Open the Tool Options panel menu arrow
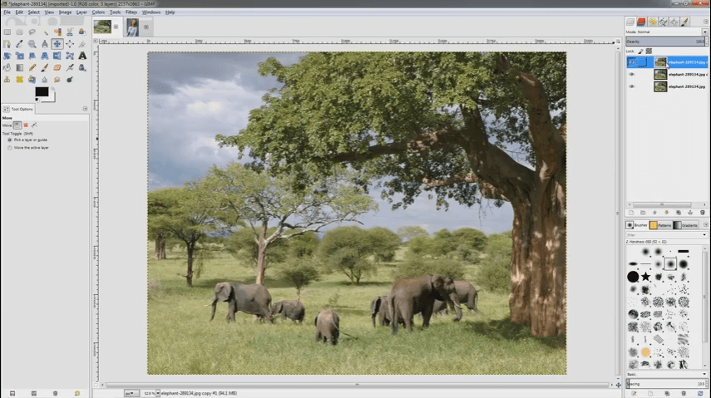The height and width of the screenshot is (398, 711). [x=85, y=109]
